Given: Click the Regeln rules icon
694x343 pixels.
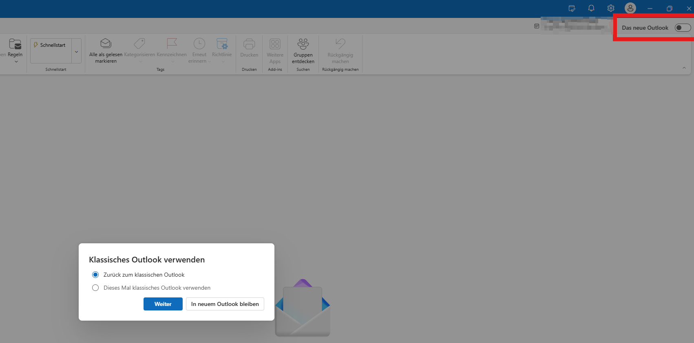Looking at the screenshot, I should [x=15, y=44].
